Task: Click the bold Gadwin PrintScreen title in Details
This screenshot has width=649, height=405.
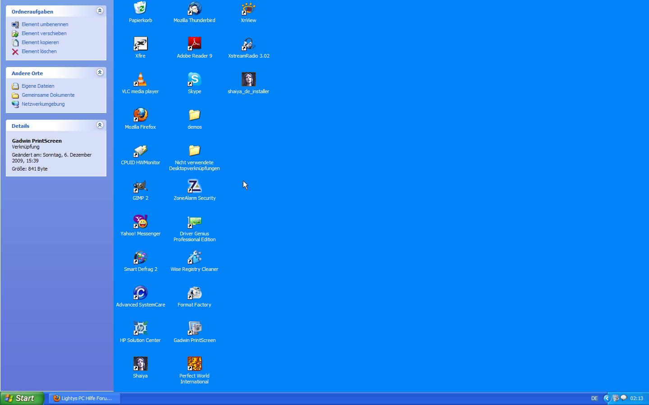Action: click(x=37, y=141)
